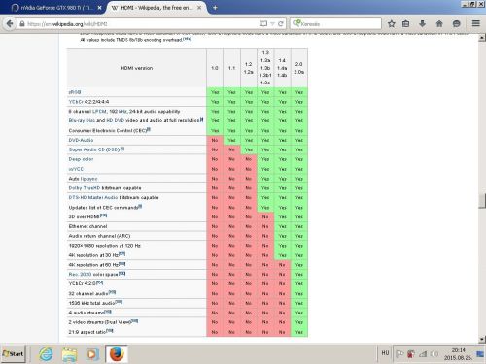This screenshot has width=486, height=364.
Task: Open the xvYCC link
Action: 76,169
